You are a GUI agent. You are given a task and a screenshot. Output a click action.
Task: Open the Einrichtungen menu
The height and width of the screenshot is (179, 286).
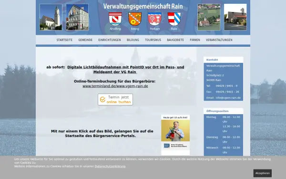(x=110, y=40)
